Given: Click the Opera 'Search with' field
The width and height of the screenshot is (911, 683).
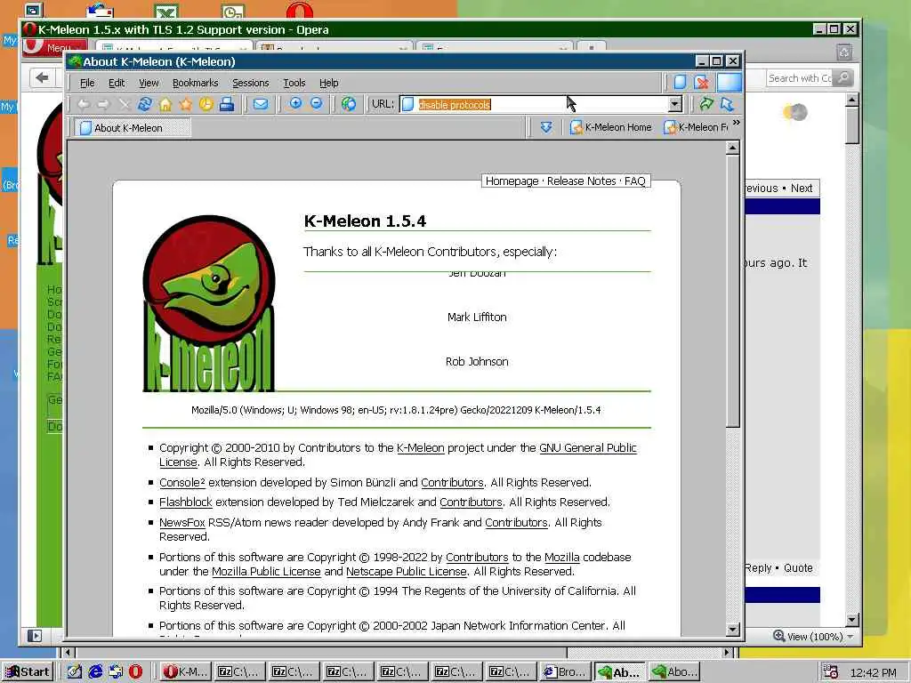Looking at the screenshot, I should point(800,78).
